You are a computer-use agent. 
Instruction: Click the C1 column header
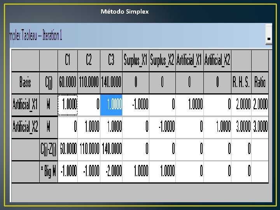click(x=68, y=61)
